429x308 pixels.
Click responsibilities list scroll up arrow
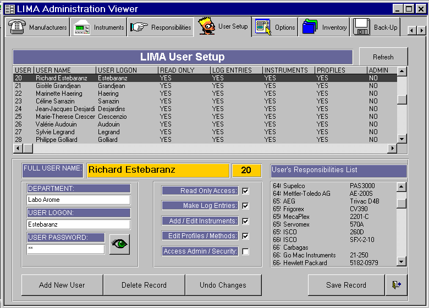coord(402,187)
